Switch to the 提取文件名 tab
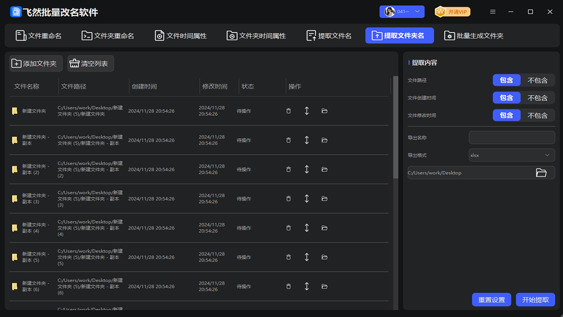Screen dimensions: 563x317 coord(329,36)
